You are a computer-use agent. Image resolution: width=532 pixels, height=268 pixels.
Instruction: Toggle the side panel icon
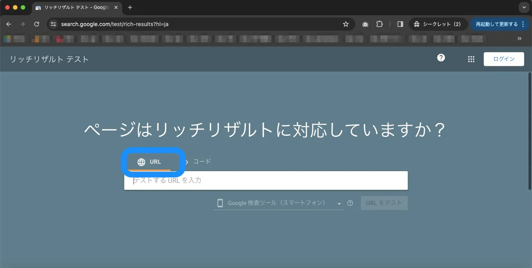click(x=400, y=24)
